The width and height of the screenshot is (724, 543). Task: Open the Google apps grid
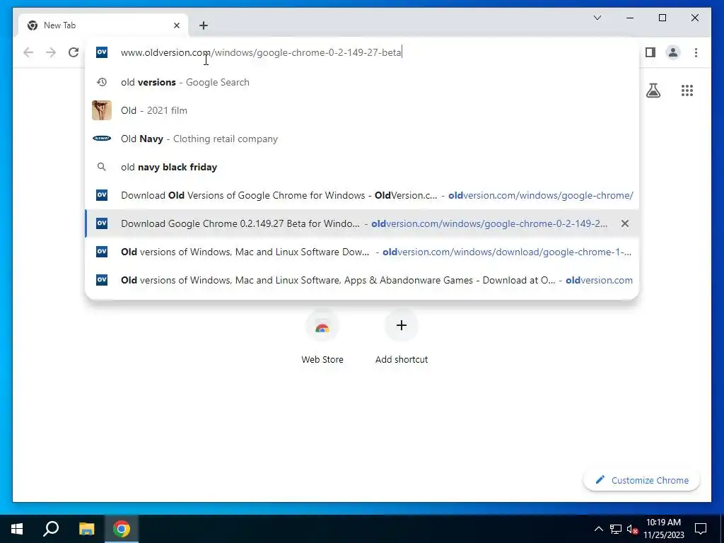click(x=687, y=90)
